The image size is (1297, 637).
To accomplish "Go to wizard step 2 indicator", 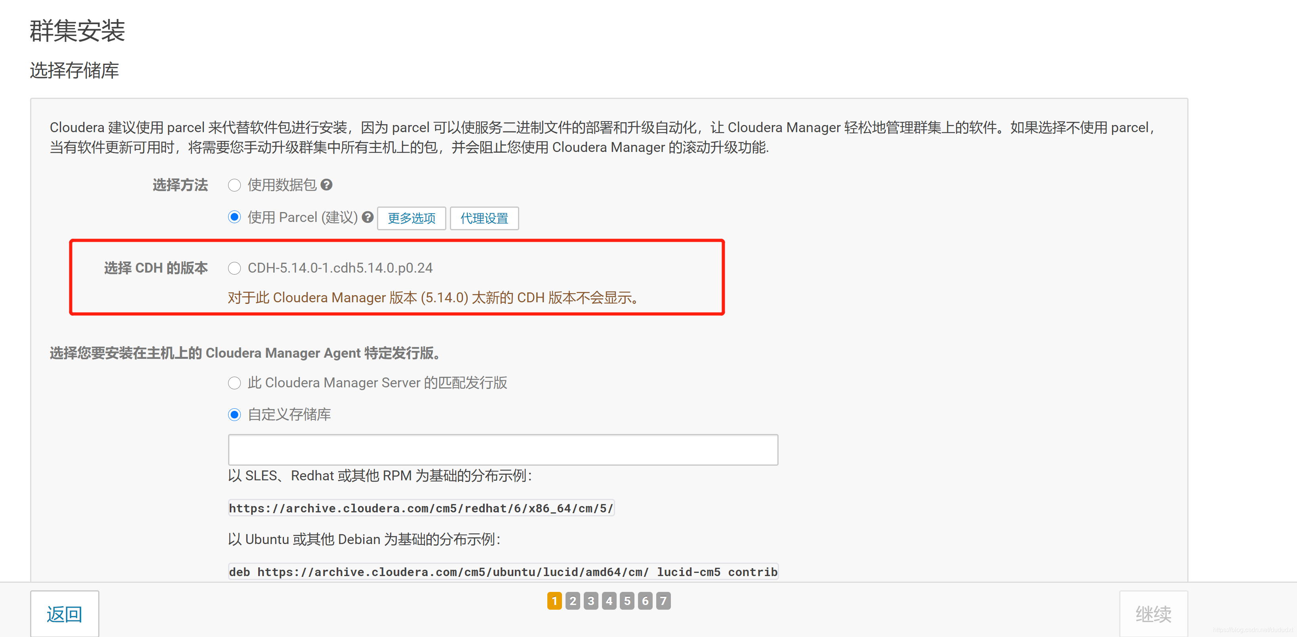I will pyautogui.click(x=573, y=600).
